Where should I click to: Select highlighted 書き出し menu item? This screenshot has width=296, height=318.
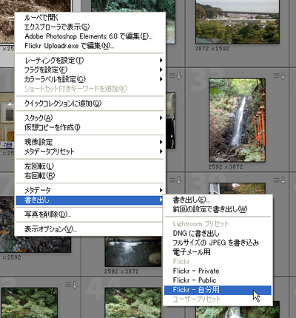pos(90,200)
